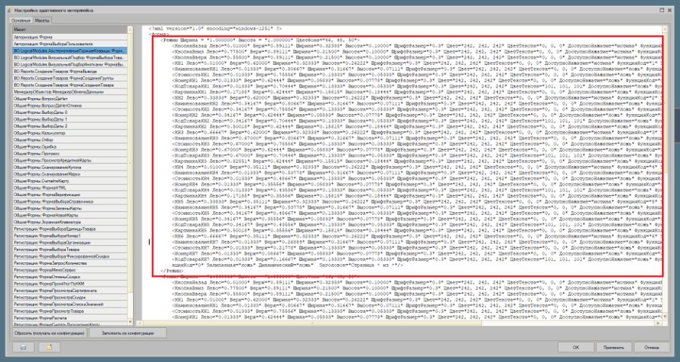680x362 pixels.
Task: Click the OK button
Action: [x=576, y=347]
